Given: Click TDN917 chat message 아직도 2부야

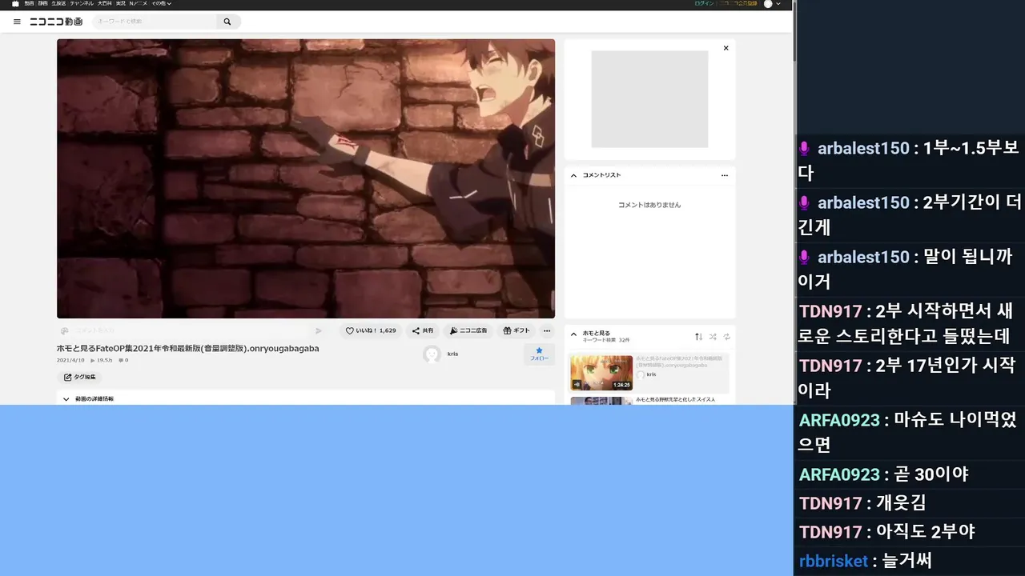Looking at the screenshot, I should (x=926, y=532).
